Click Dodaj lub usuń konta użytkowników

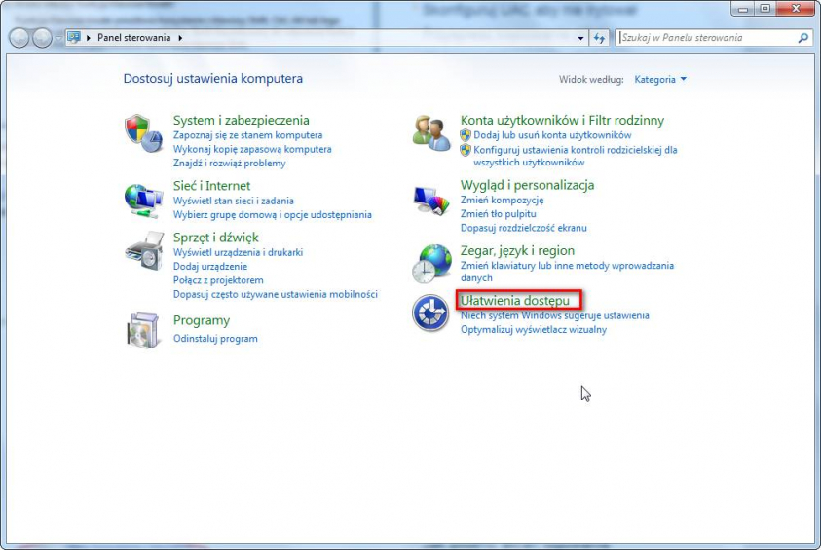[552, 135]
